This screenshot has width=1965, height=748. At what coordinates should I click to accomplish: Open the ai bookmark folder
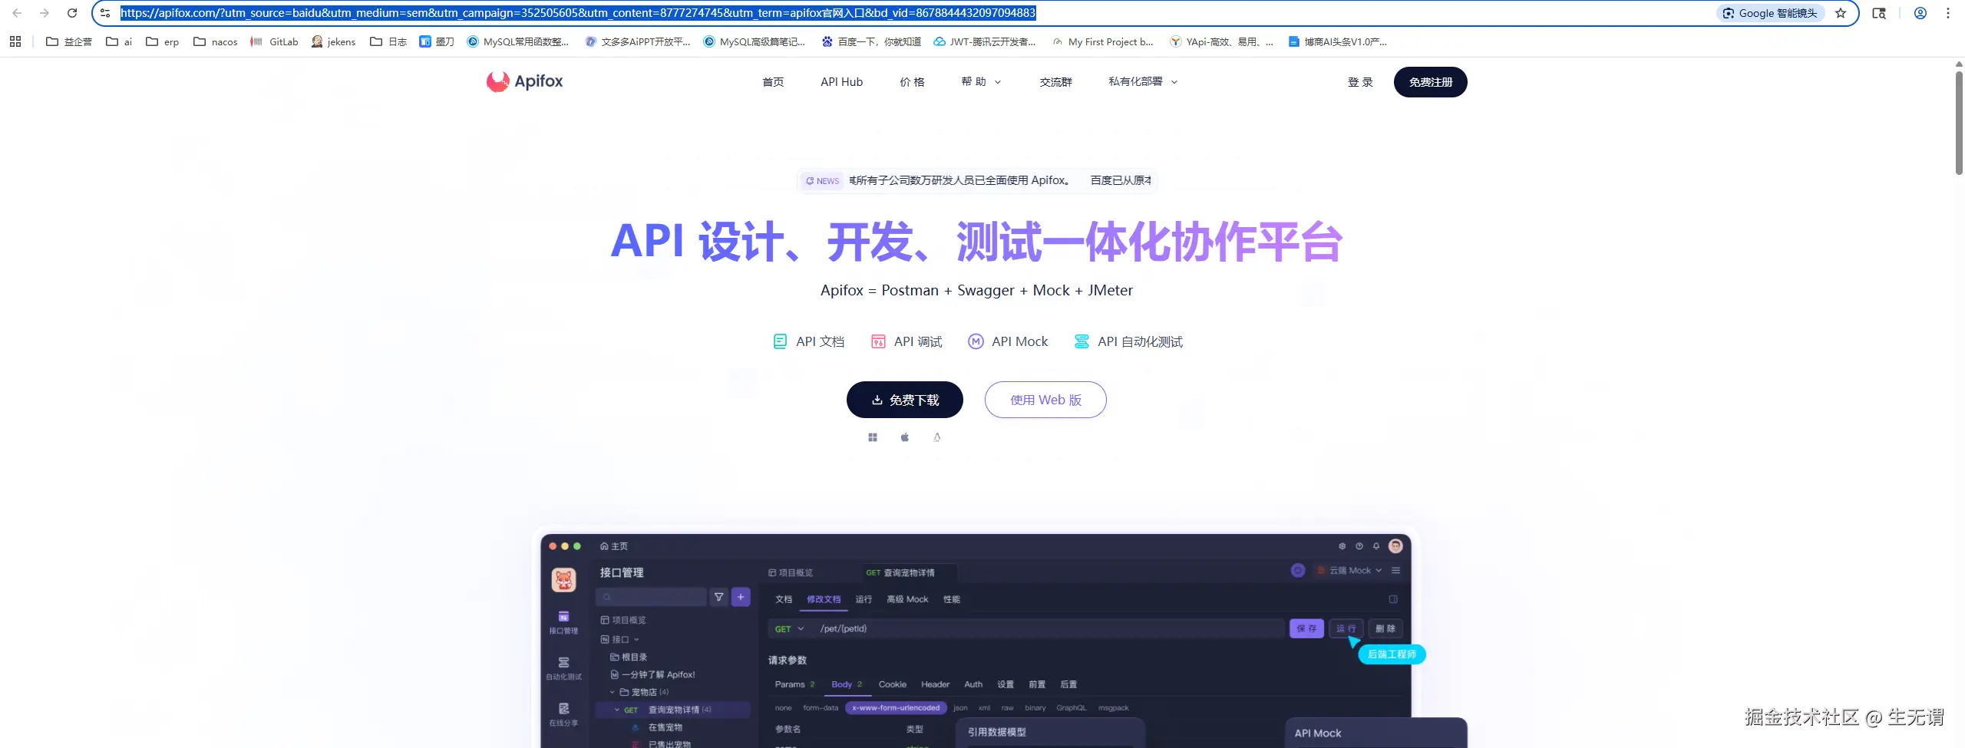click(119, 41)
